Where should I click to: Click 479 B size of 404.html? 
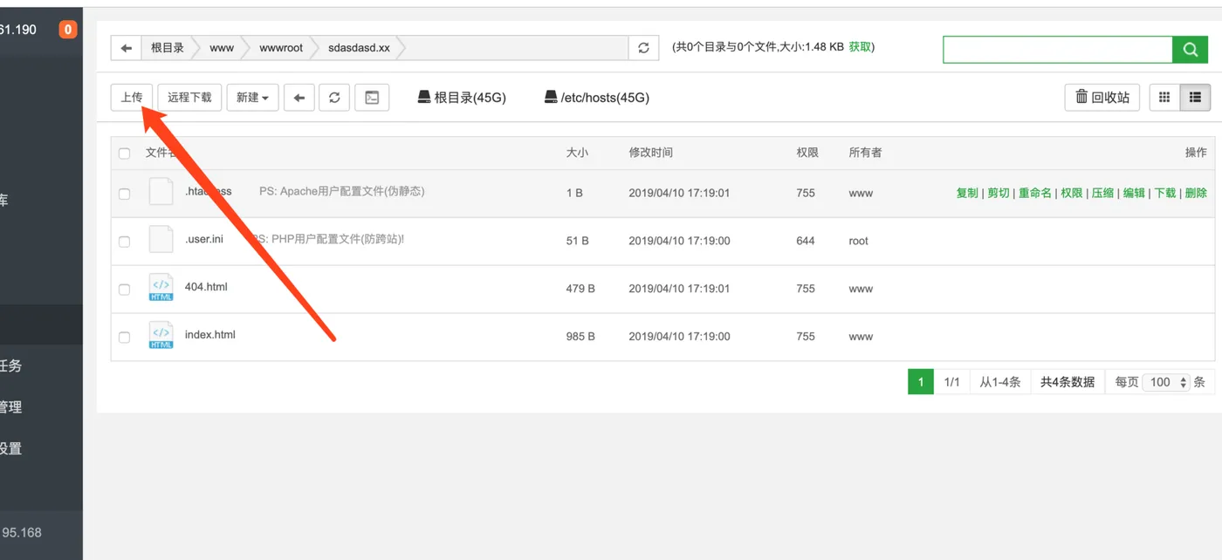click(580, 289)
